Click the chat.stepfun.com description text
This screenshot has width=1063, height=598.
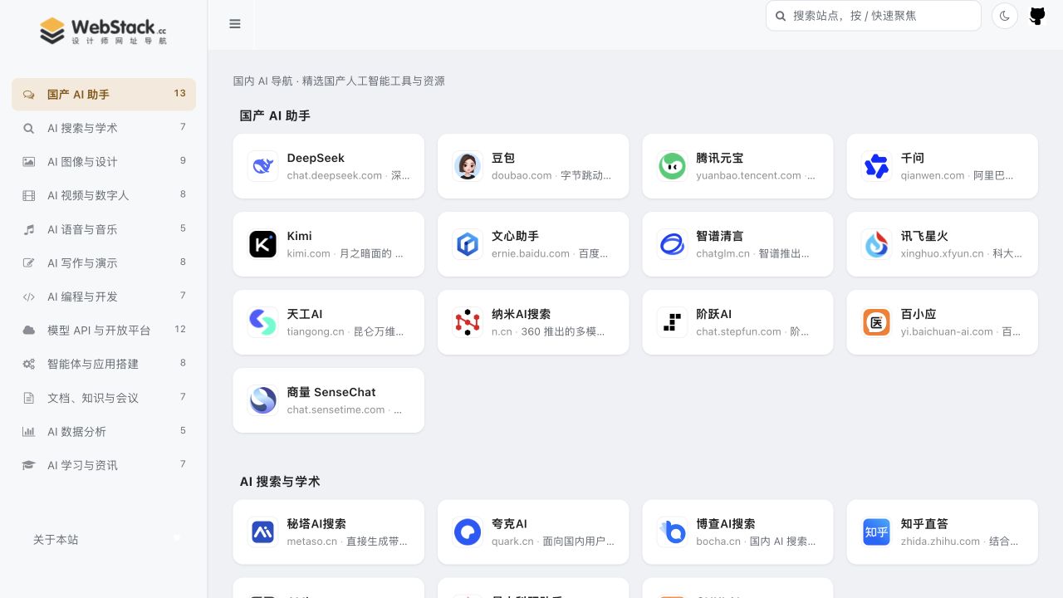(753, 331)
